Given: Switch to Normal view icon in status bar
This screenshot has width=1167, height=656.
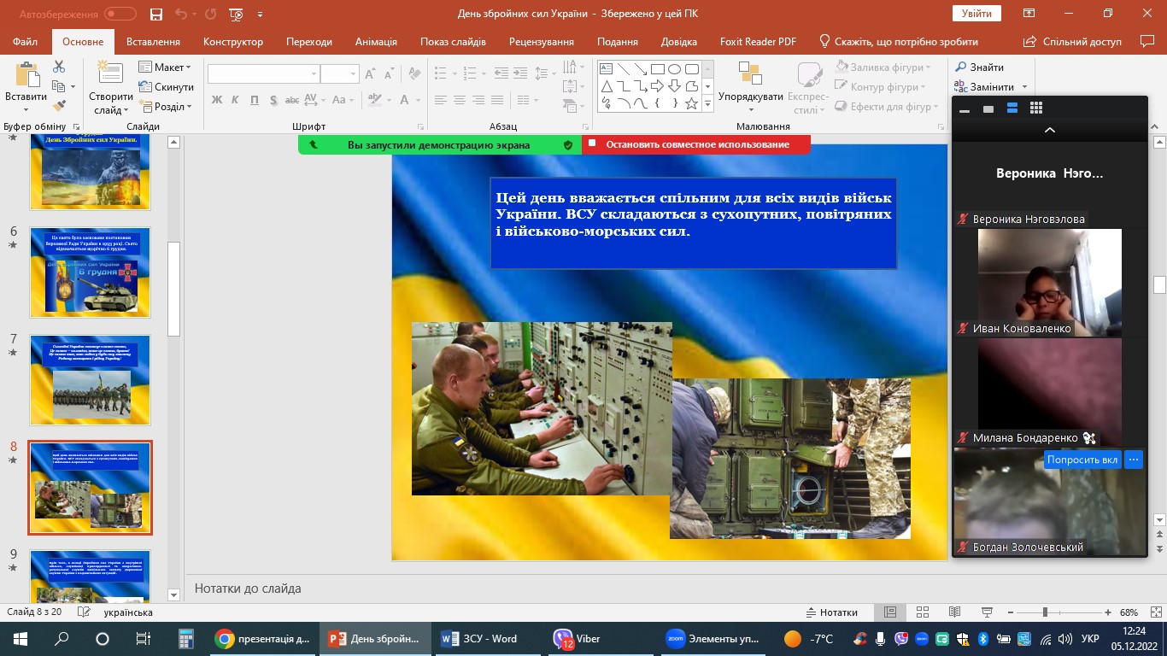Looking at the screenshot, I should (890, 612).
